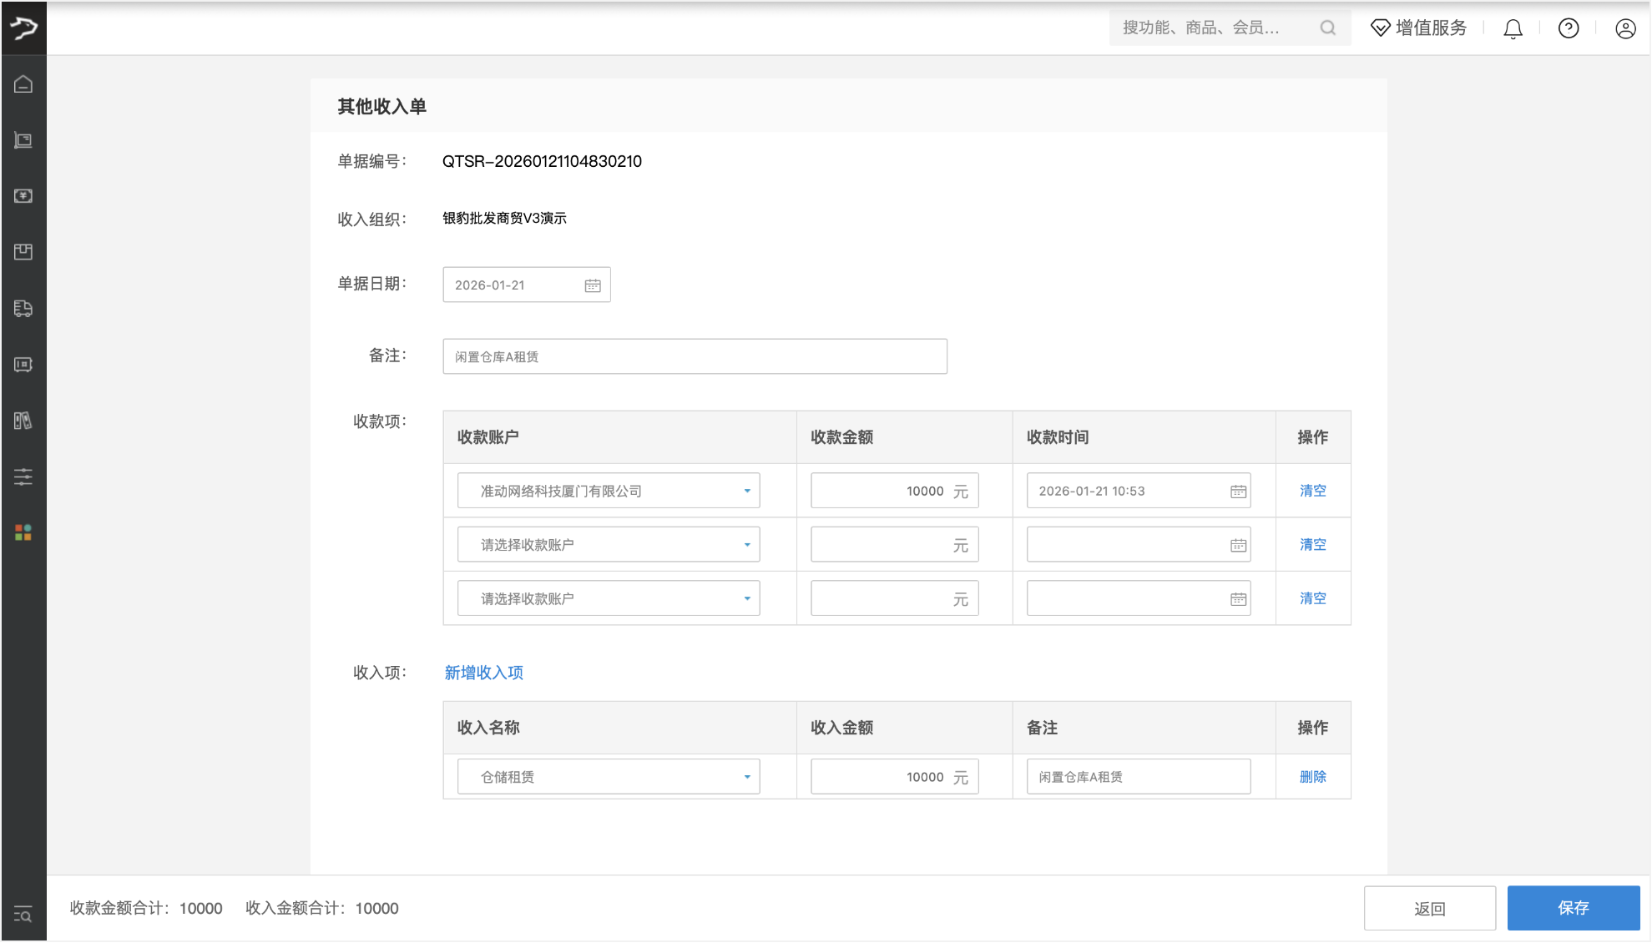Click the notification bell icon
Image resolution: width=1652 pixels, height=943 pixels.
pyautogui.click(x=1512, y=28)
